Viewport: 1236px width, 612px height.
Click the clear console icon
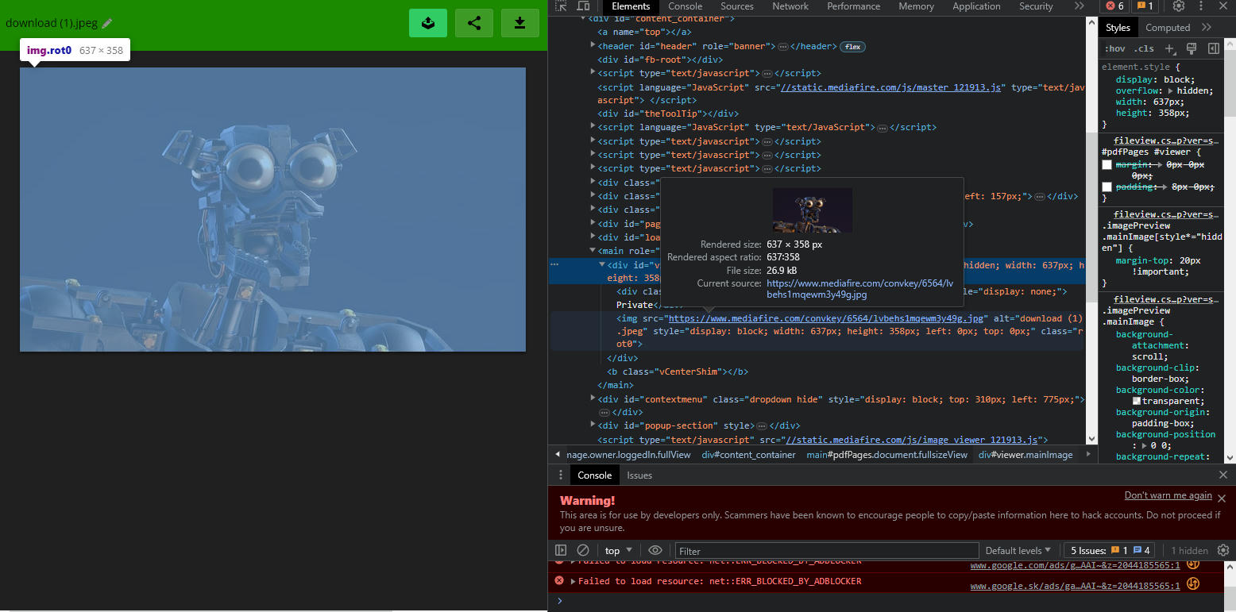coord(583,551)
